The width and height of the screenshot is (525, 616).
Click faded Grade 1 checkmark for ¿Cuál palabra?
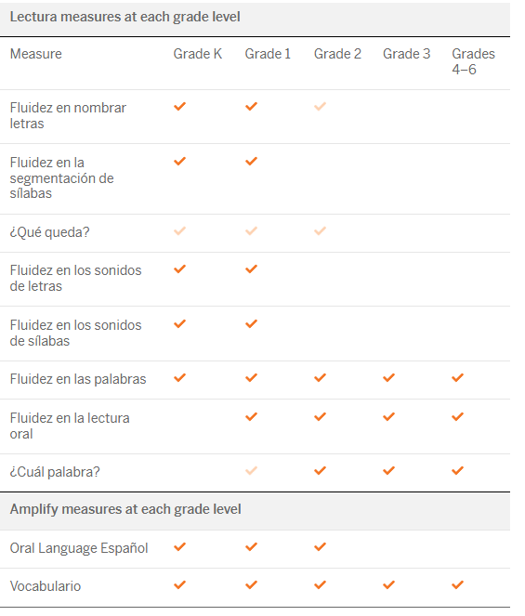tap(251, 471)
